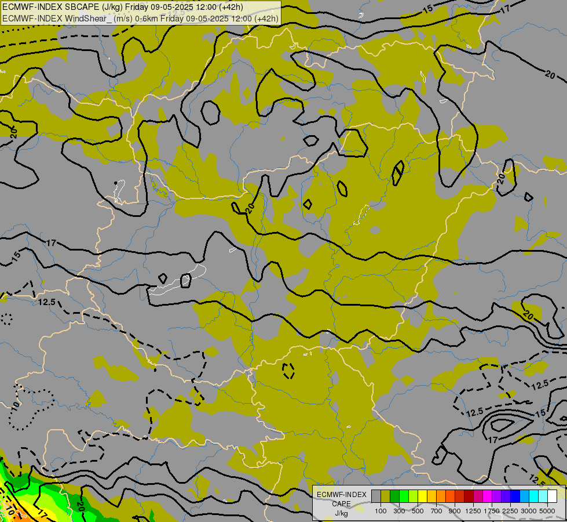Click the ECMWF-INDEX legend title
This screenshot has width=567, height=522.
click(342, 495)
